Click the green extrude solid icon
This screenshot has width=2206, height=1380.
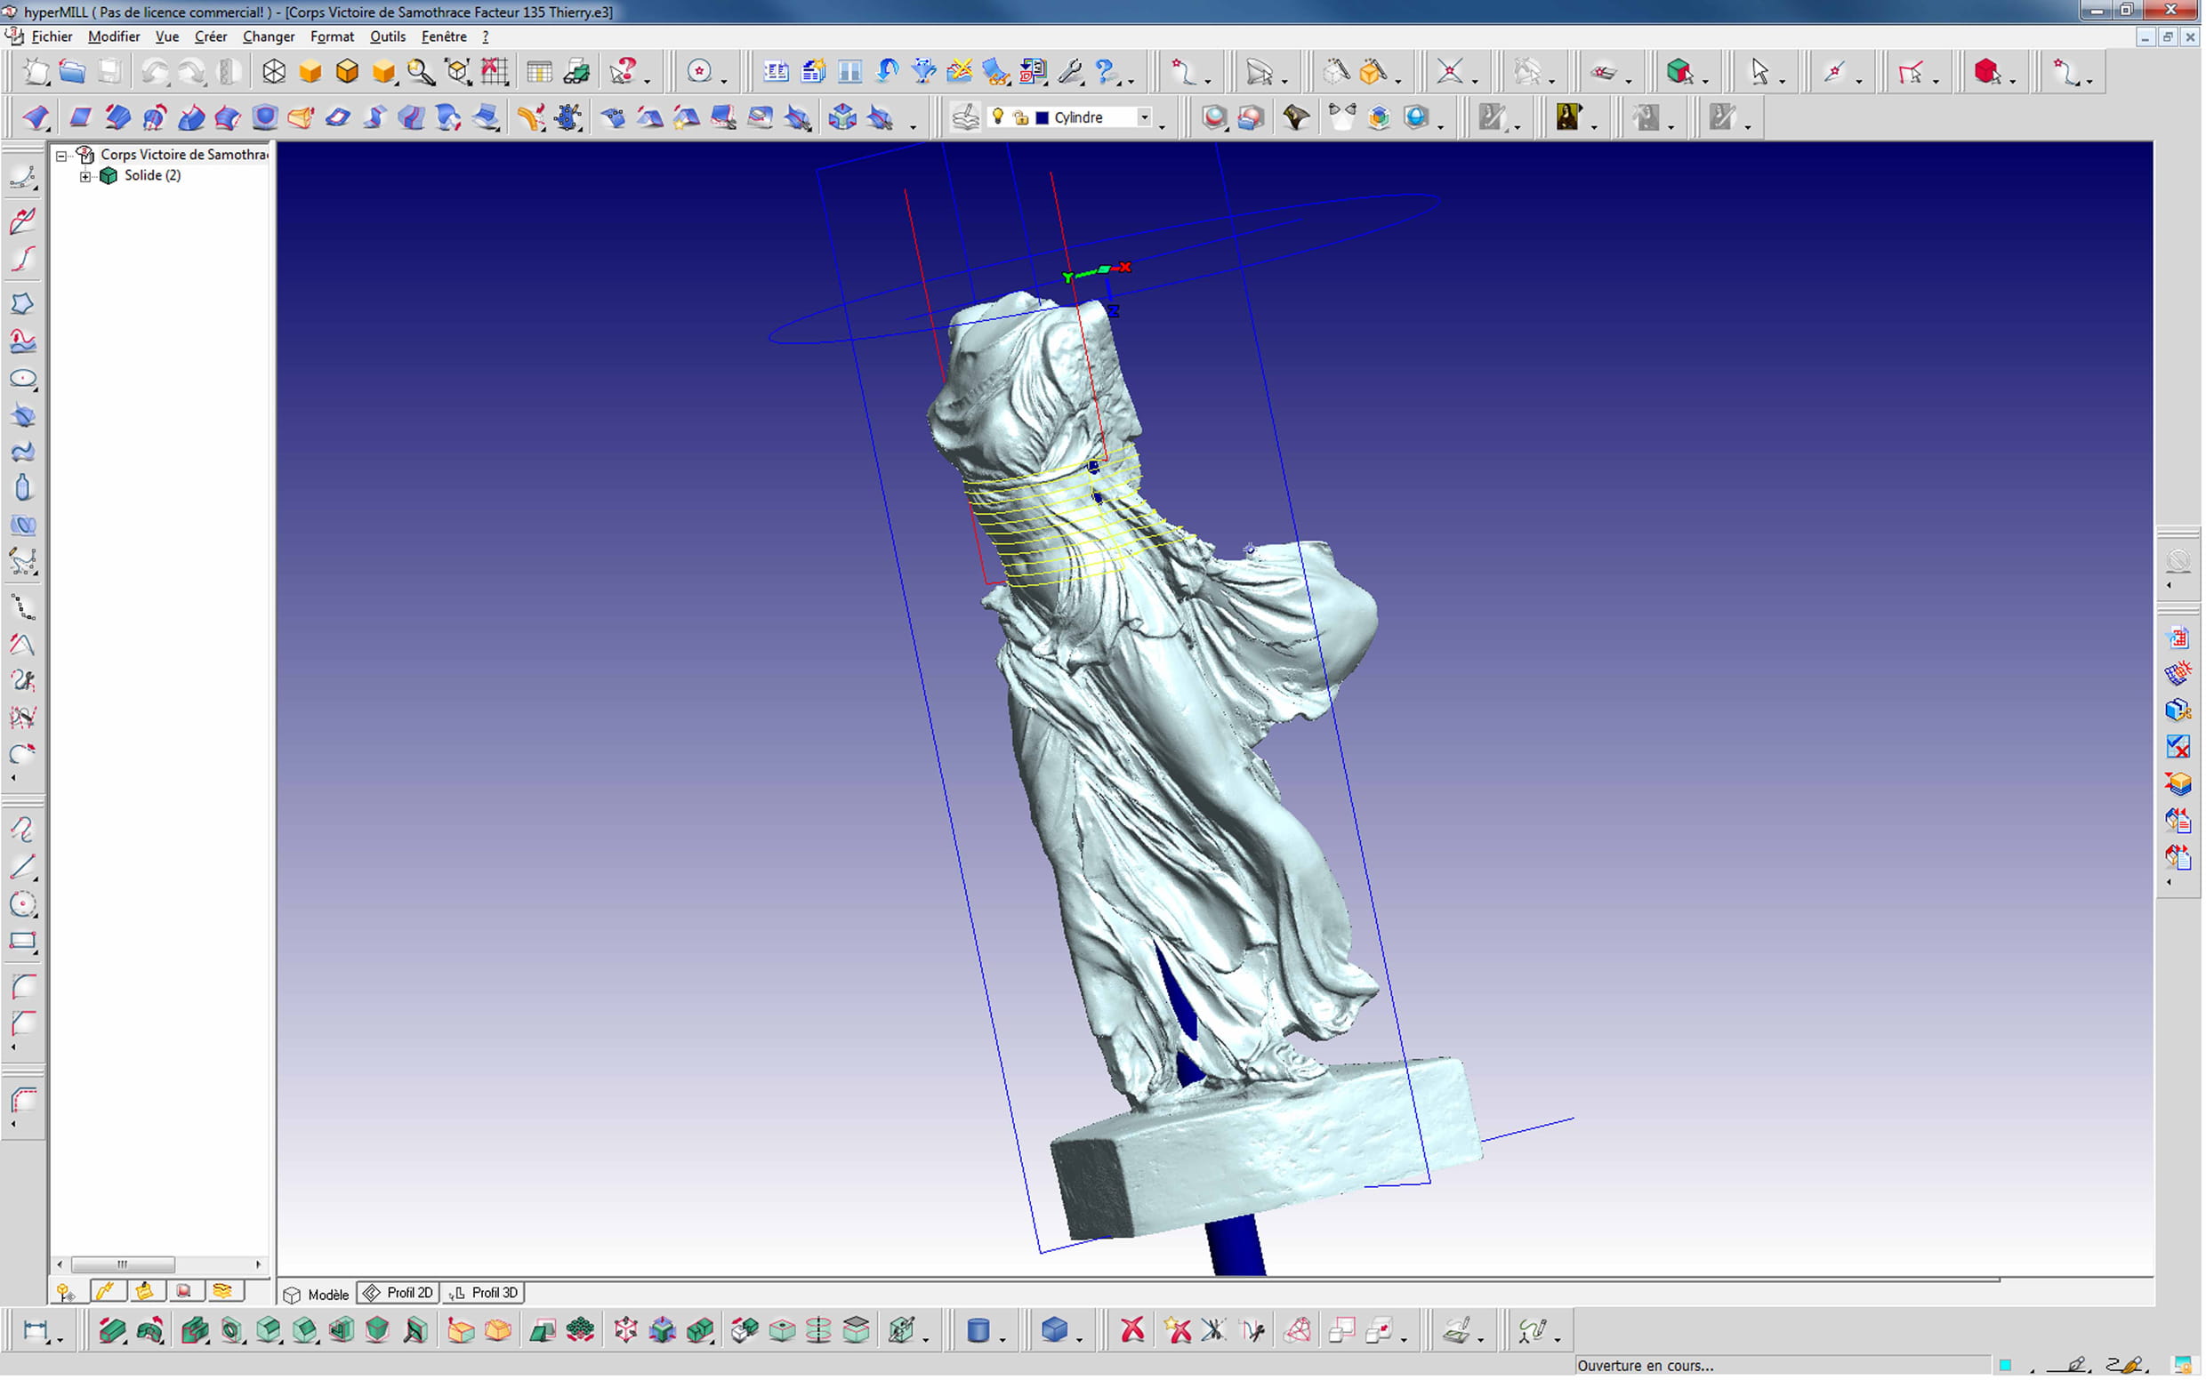(x=112, y=1330)
